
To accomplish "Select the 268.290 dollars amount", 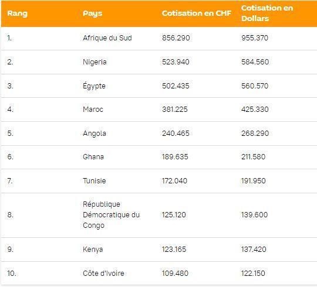I will 255,134.
